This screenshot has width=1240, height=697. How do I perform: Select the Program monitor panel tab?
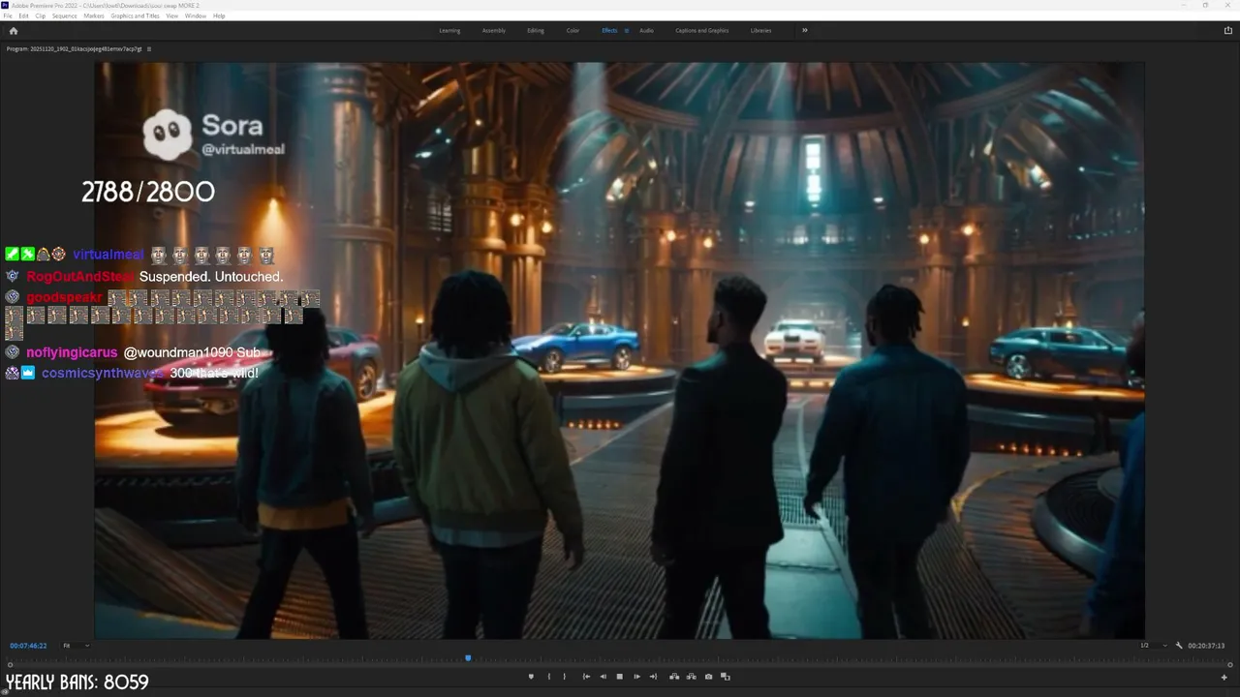click(x=74, y=48)
